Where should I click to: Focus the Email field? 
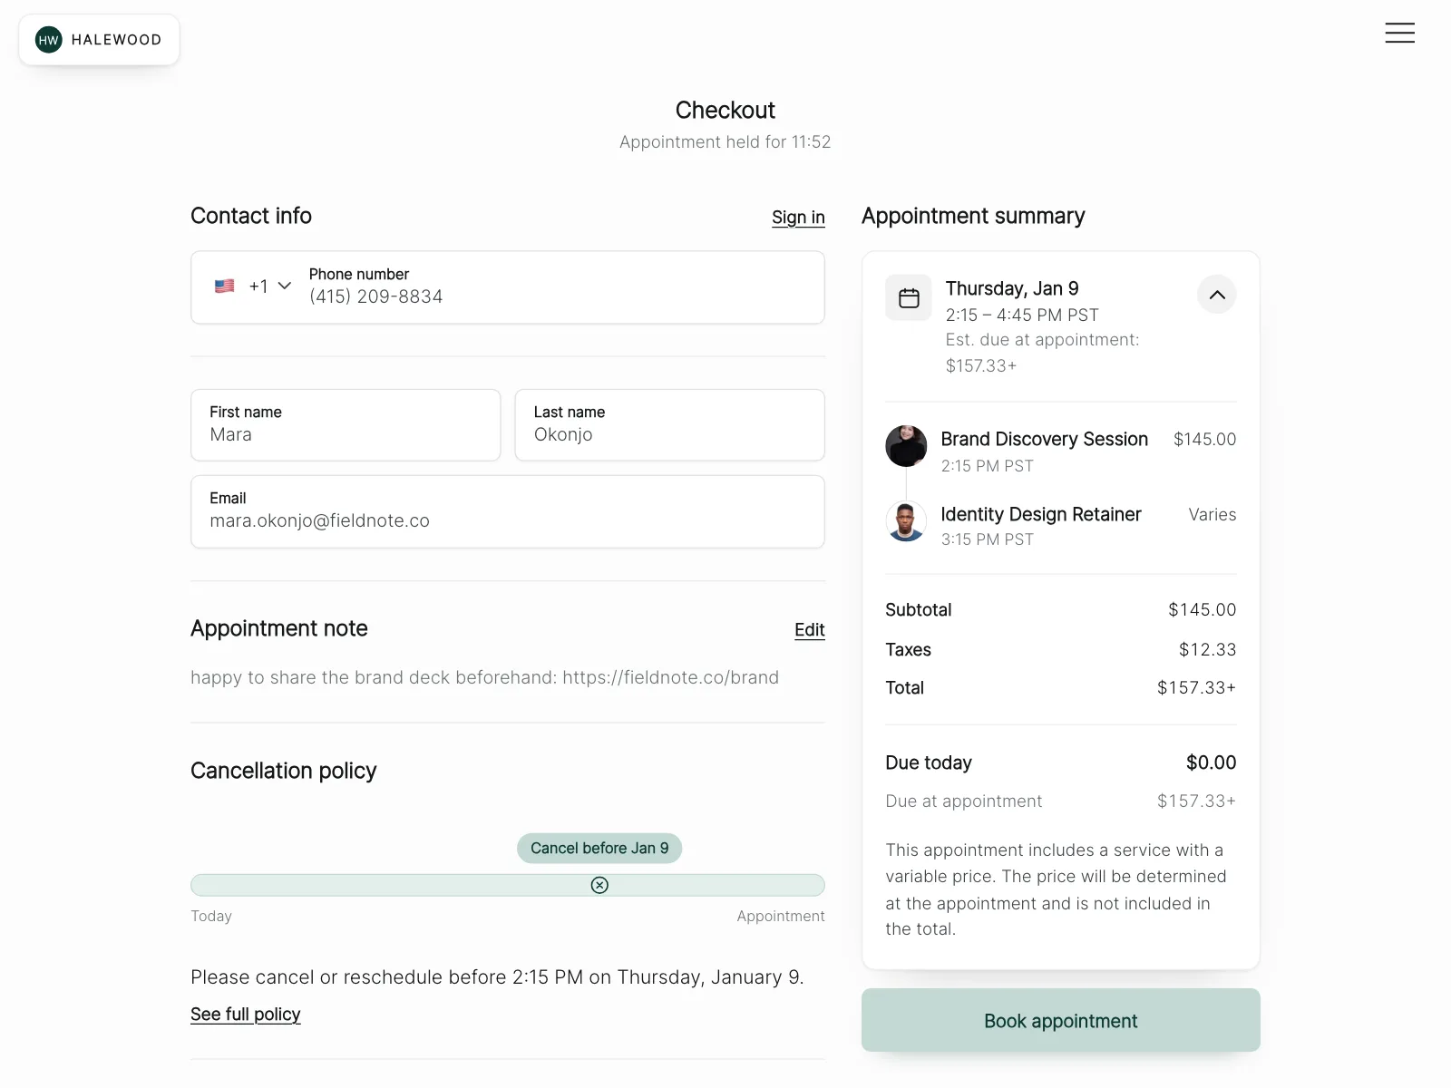[x=508, y=511]
